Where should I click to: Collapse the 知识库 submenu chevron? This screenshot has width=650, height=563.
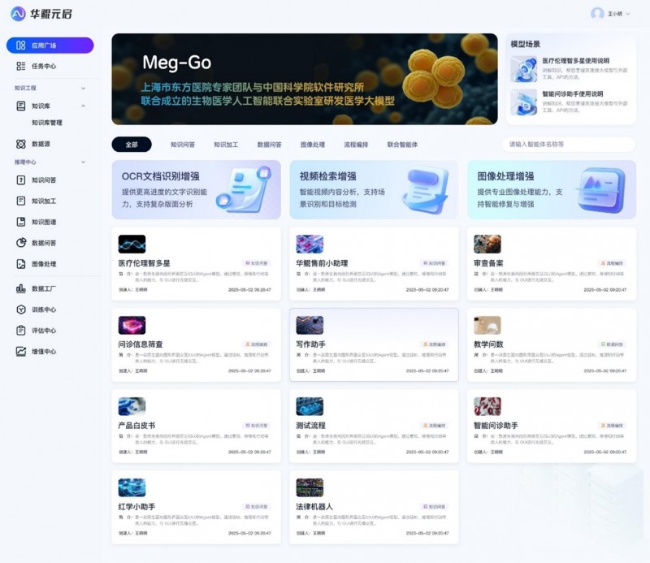pos(83,106)
